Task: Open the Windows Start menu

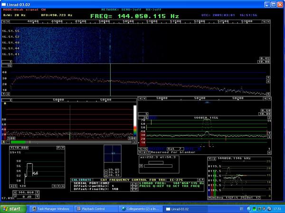Action: (x=12, y=208)
